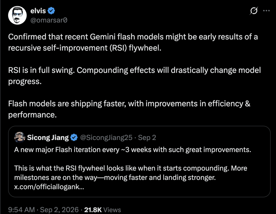The height and width of the screenshot is (214, 276).
Task: Open the Sicong Jiang display name
Action: tap(48, 138)
